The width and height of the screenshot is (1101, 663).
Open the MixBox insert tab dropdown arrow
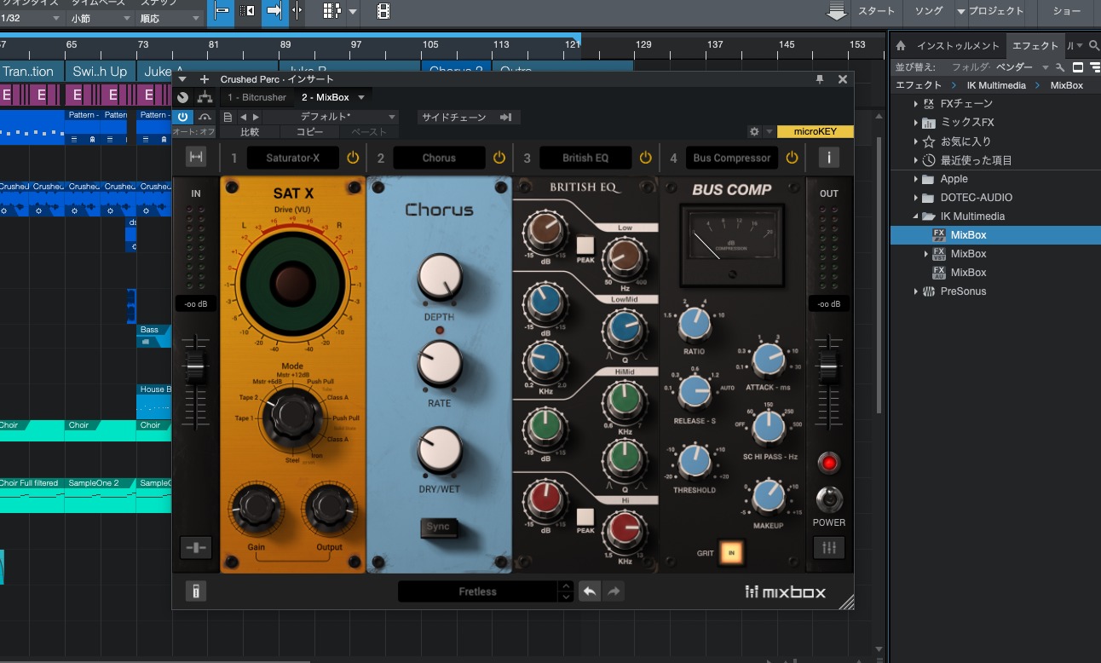coord(361,97)
